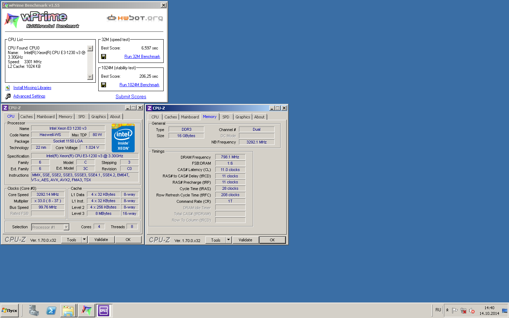Switch to wPrime taskbar button
Screen dimensions: 509x318
(x=86, y=311)
